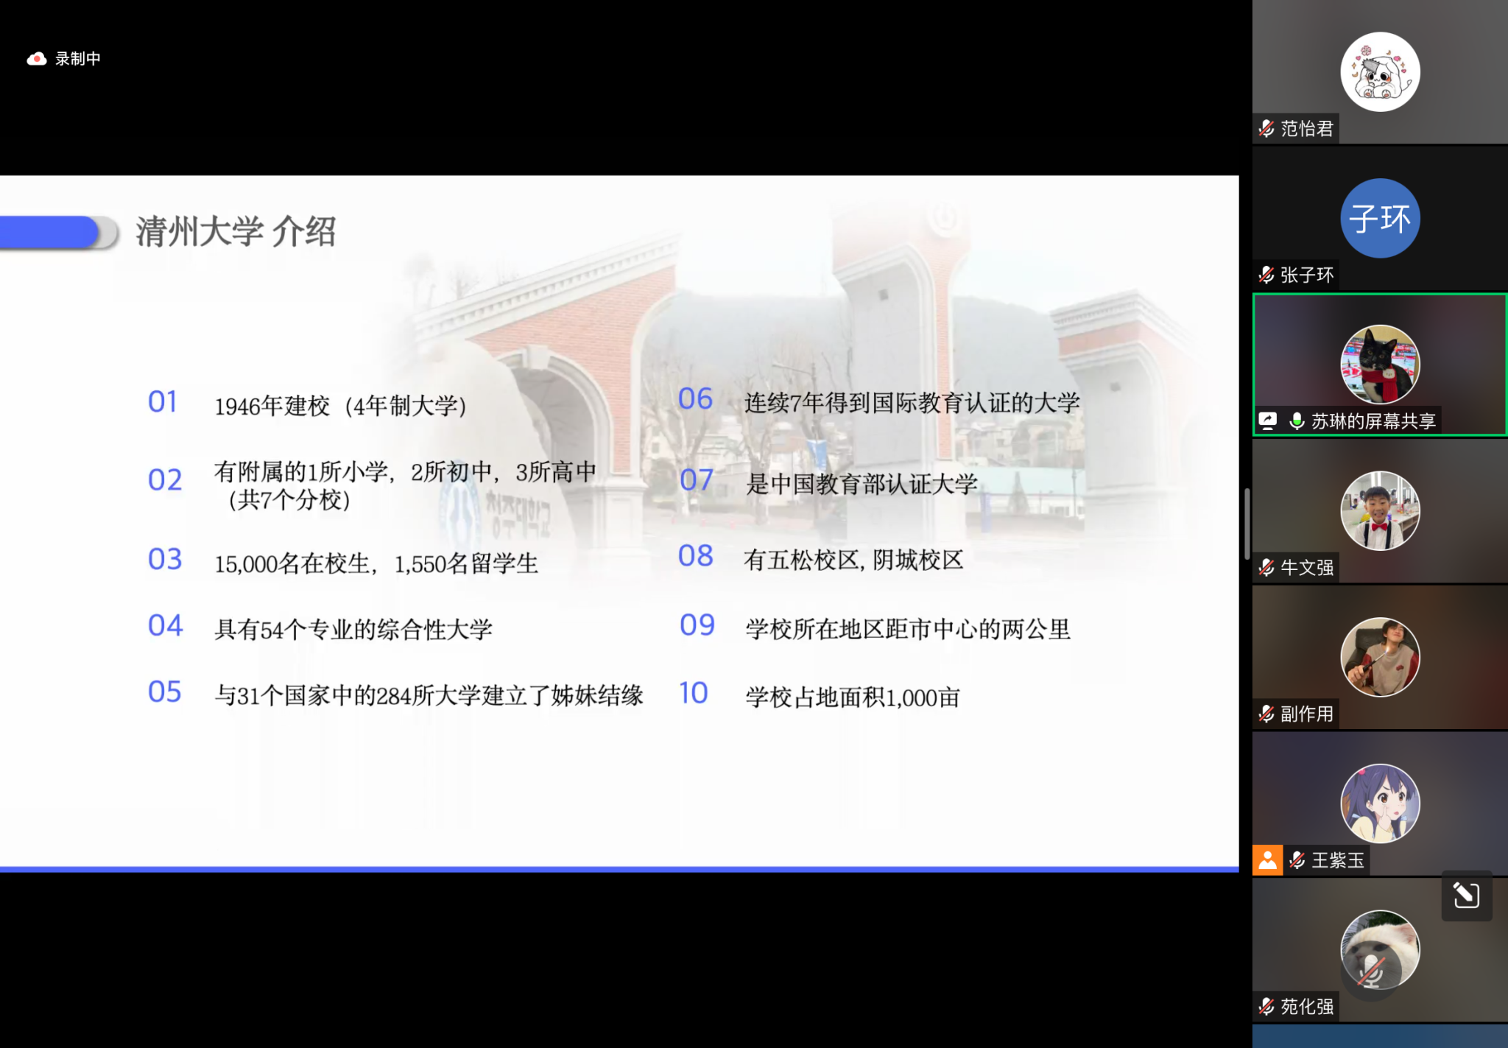Click the 录制中 recording label
Image resolution: width=1508 pixels, height=1048 pixels.
click(x=77, y=59)
